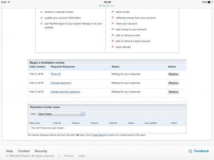Tap the Wi-Fi icon next to iPad

click(9, 2)
